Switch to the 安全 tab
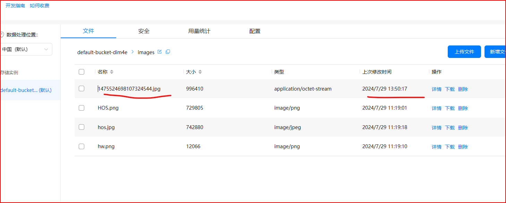Viewport: 506px width, 203px height. point(144,31)
